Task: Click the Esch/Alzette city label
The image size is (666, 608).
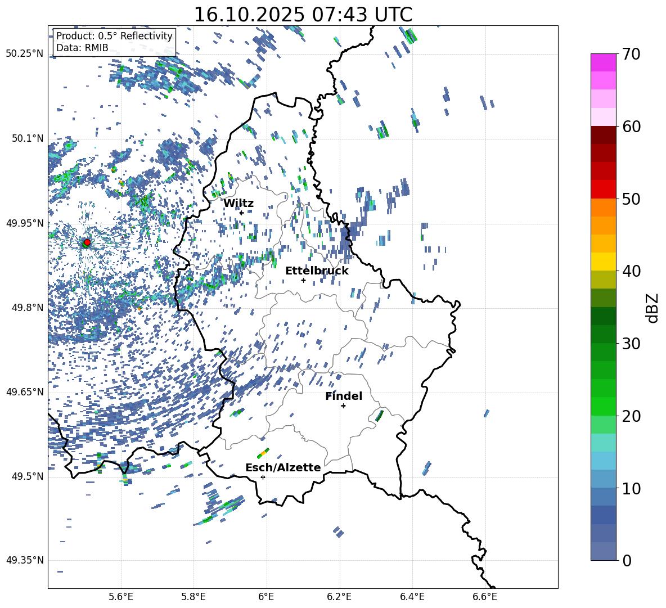Action: point(283,468)
